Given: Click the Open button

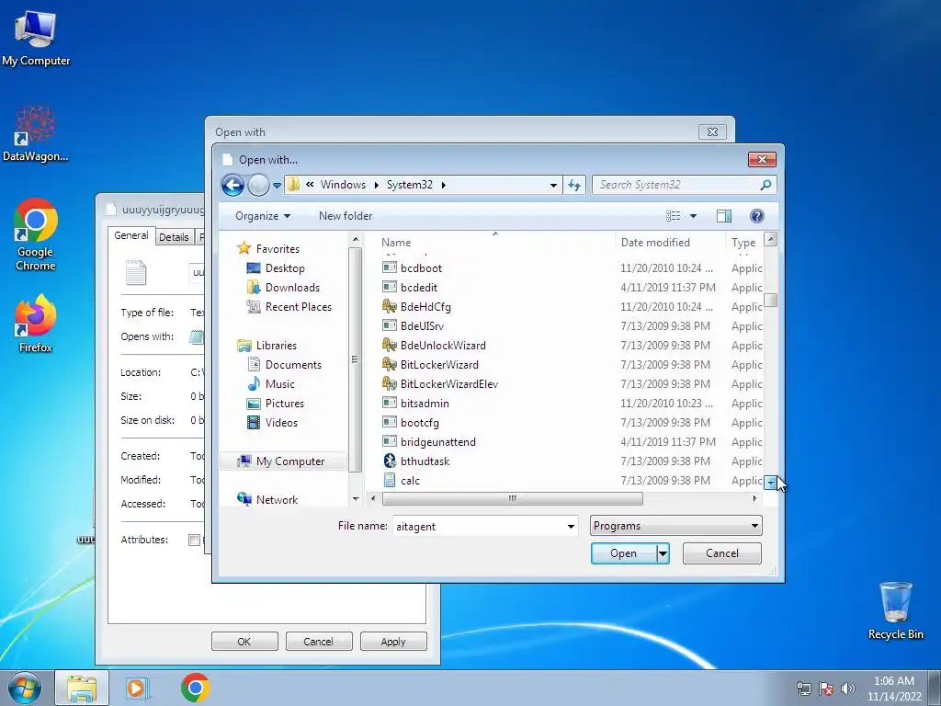Looking at the screenshot, I should (624, 553).
